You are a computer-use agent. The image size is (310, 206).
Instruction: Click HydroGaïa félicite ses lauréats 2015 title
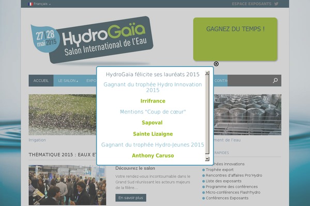coord(152,75)
